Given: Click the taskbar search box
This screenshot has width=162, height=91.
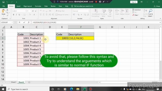Looking at the screenshot, I should (28, 89).
